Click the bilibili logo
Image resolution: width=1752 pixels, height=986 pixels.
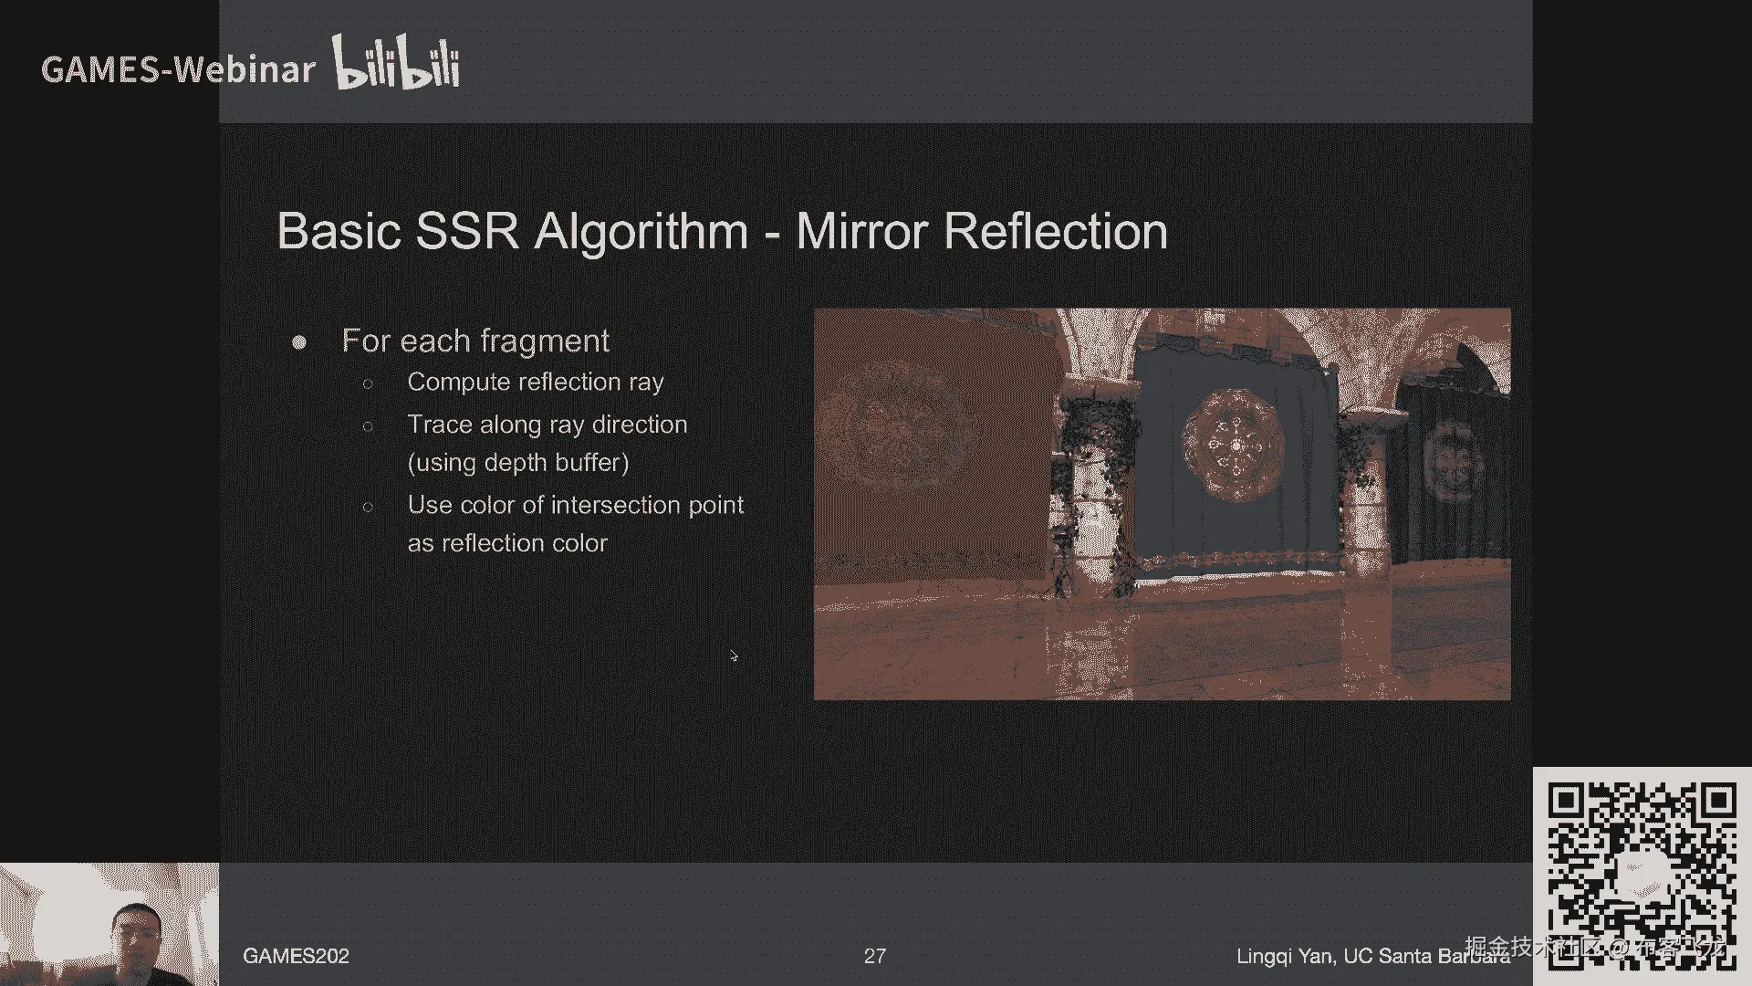tap(395, 64)
